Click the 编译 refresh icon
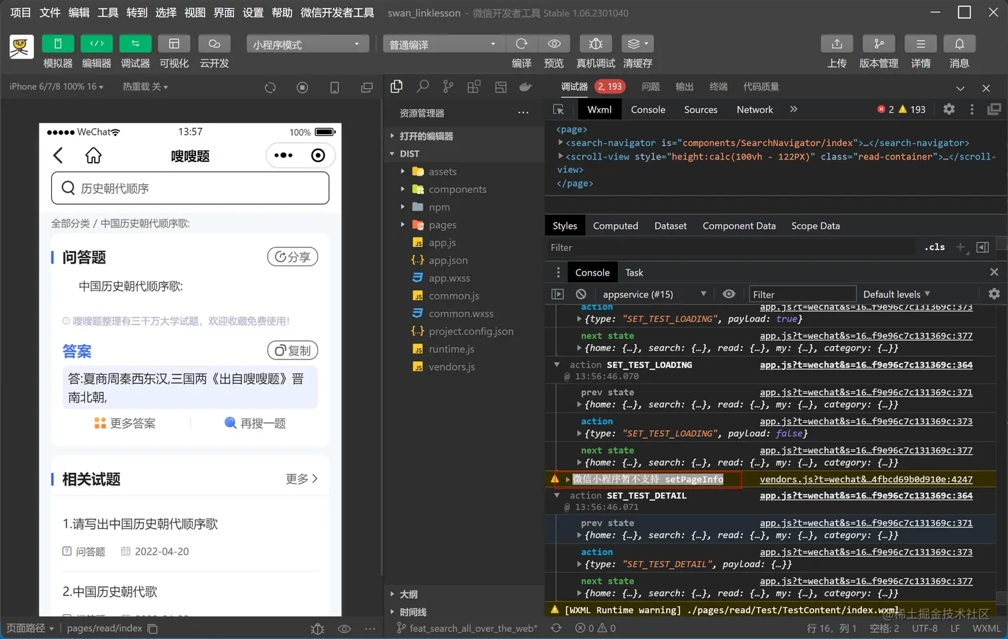The image size is (1008, 639). 521,43
